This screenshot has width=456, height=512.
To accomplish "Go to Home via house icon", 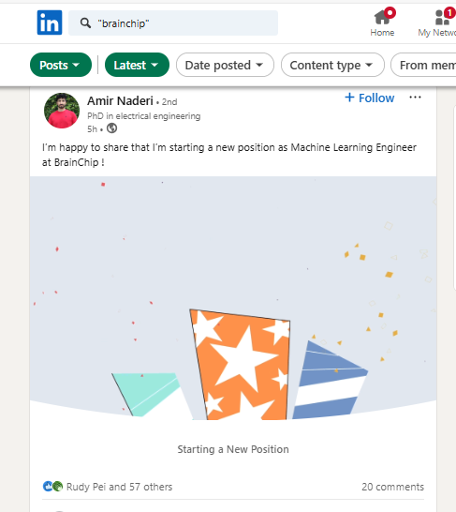I will [382, 17].
